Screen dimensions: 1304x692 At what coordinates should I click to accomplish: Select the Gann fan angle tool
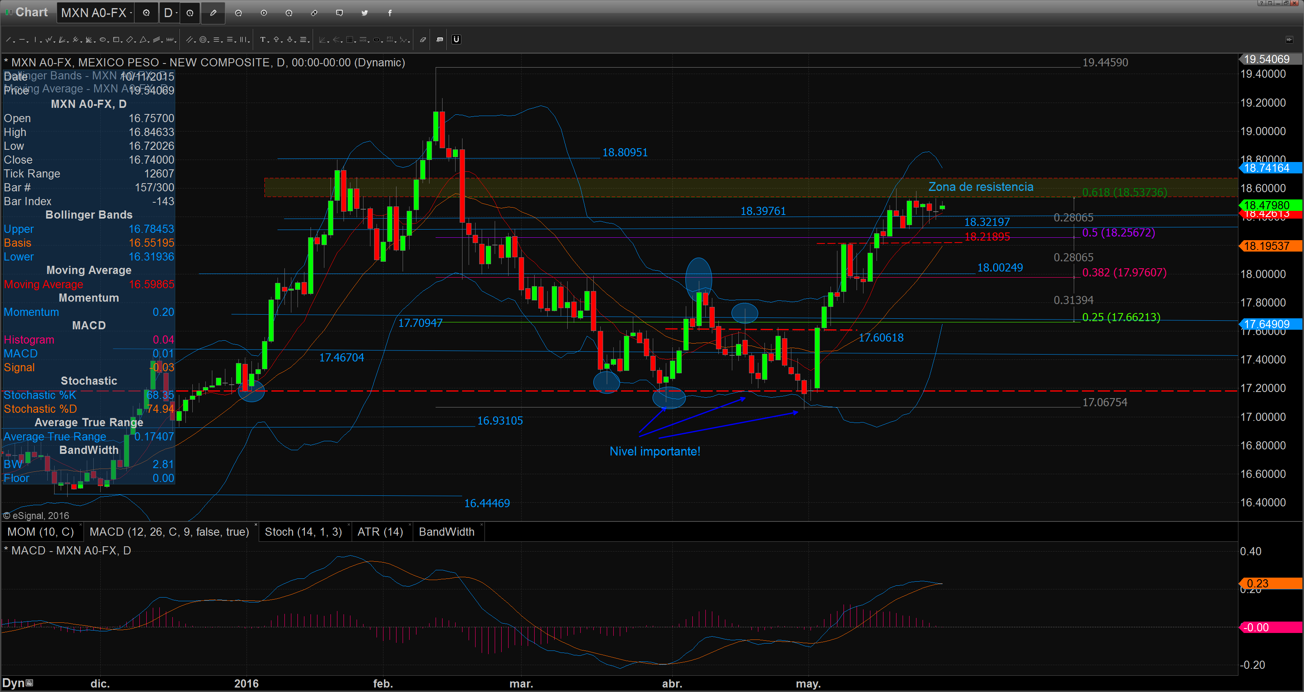point(88,39)
